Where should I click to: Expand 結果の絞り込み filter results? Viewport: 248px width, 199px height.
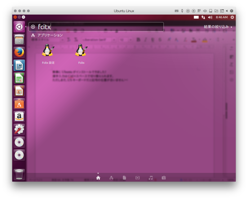click(218, 27)
